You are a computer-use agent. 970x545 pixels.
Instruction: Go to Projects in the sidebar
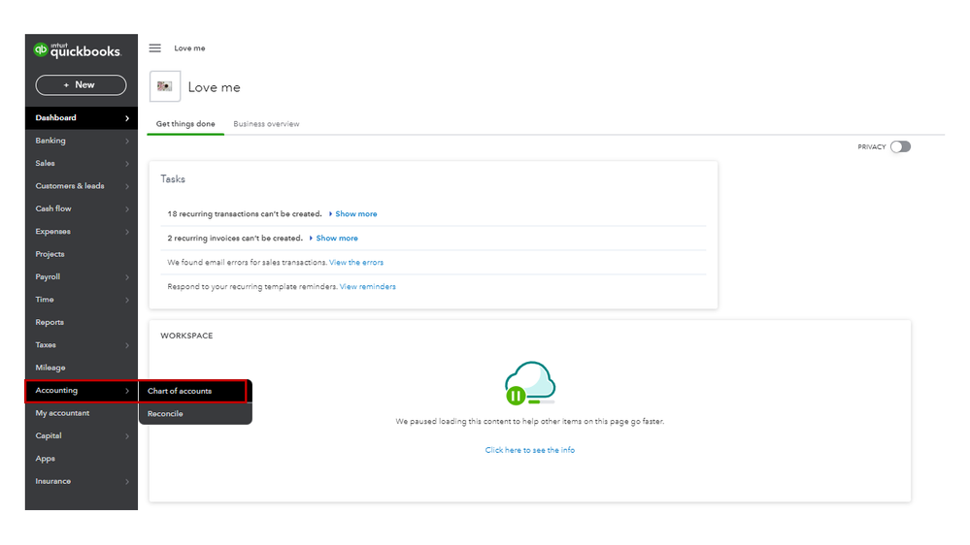click(x=81, y=255)
